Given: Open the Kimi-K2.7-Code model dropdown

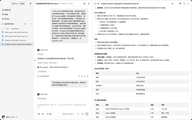Looking at the screenshot, I should 68,114.
